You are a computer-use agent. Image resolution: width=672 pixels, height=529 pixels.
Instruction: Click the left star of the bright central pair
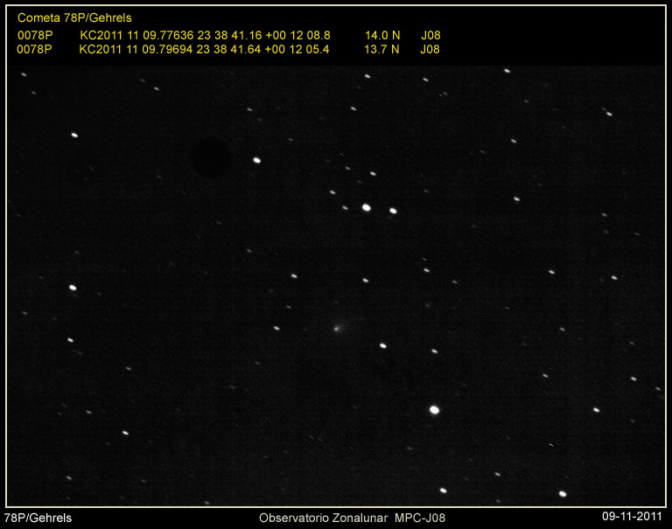(367, 208)
